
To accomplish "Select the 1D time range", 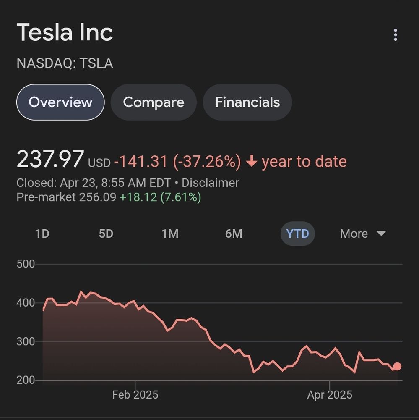I will (x=42, y=234).
